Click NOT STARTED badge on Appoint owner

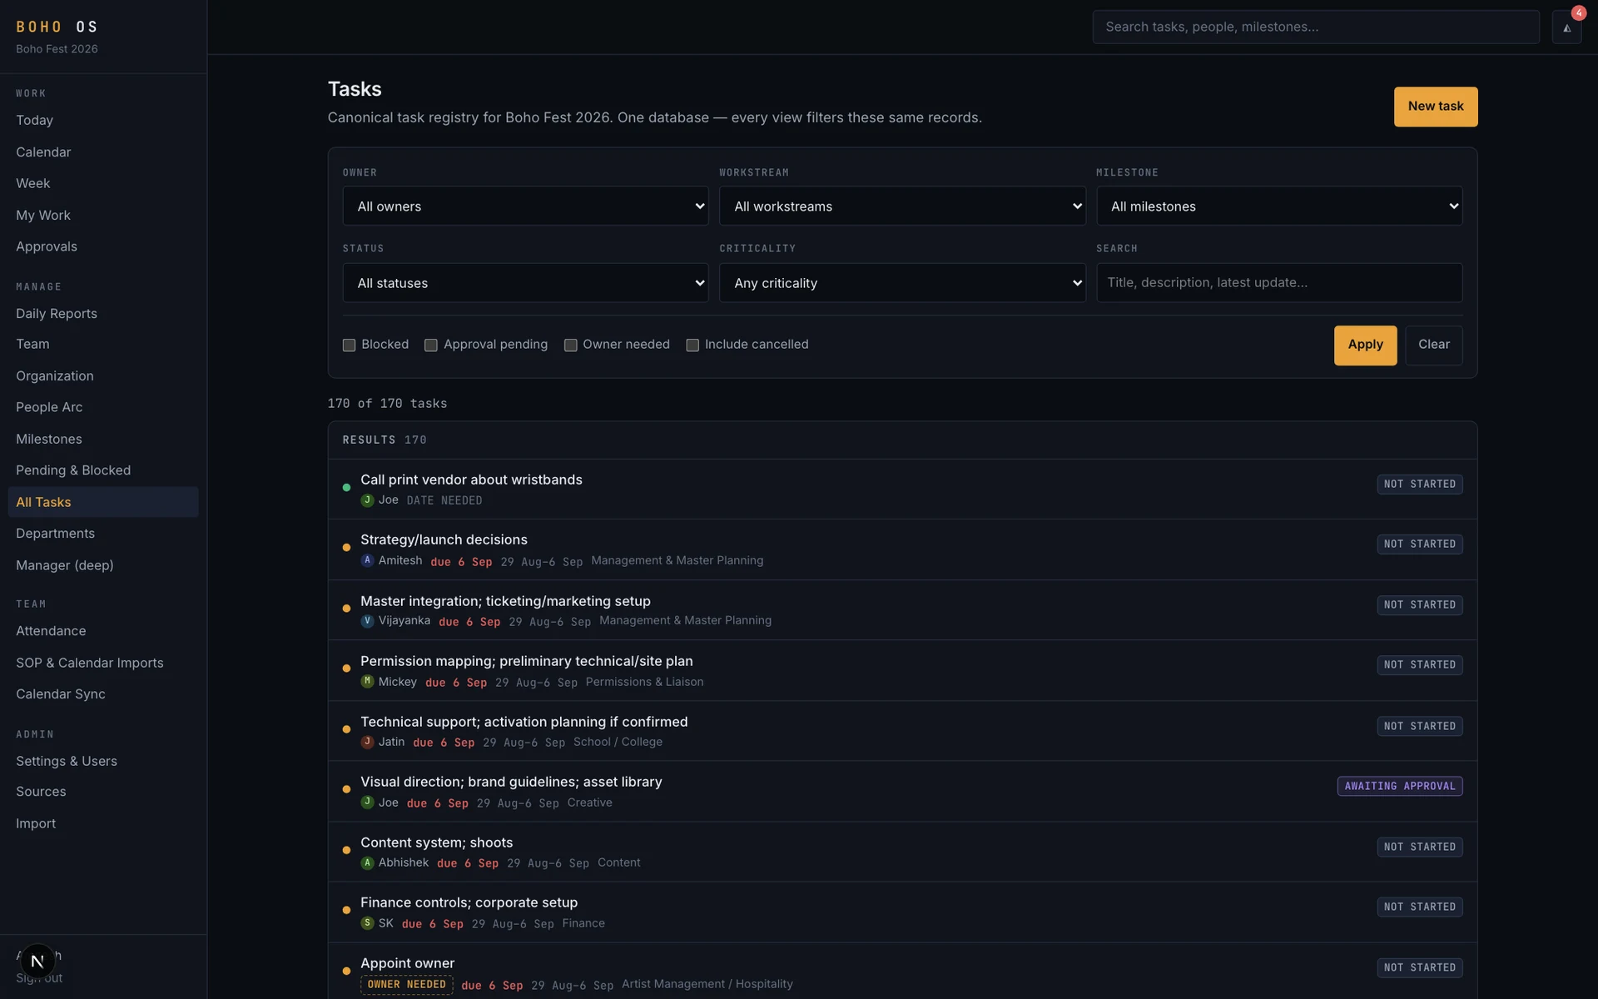1420,967
